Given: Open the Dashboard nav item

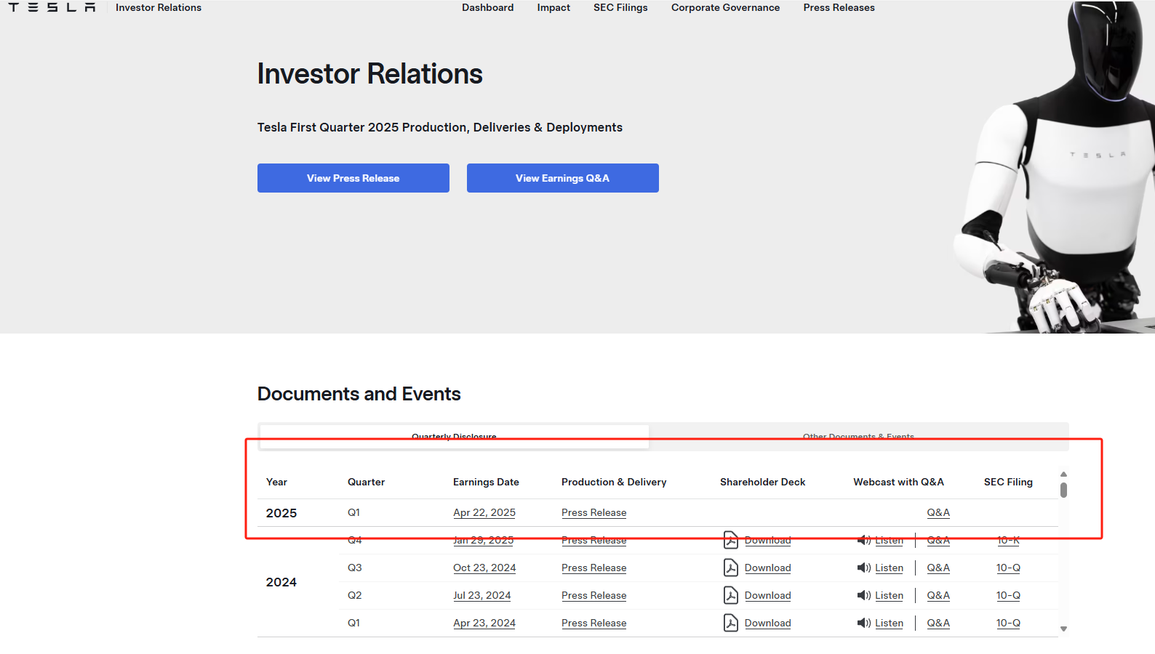Looking at the screenshot, I should 487,7.
